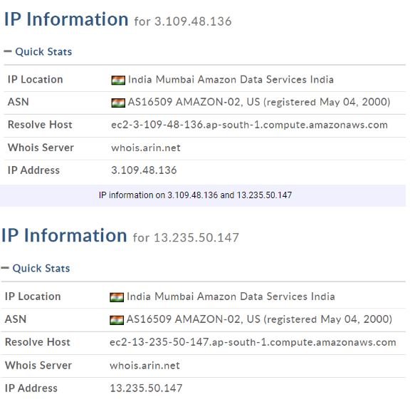The image size is (410, 407).
Task: Click flag icon beside first AS16509 ASN entry
Action: click(x=118, y=103)
